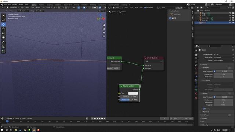The image size is (235, 132).
Task: Select the Cursor tool in viewport toolbar
Action: tap(3, 20)
